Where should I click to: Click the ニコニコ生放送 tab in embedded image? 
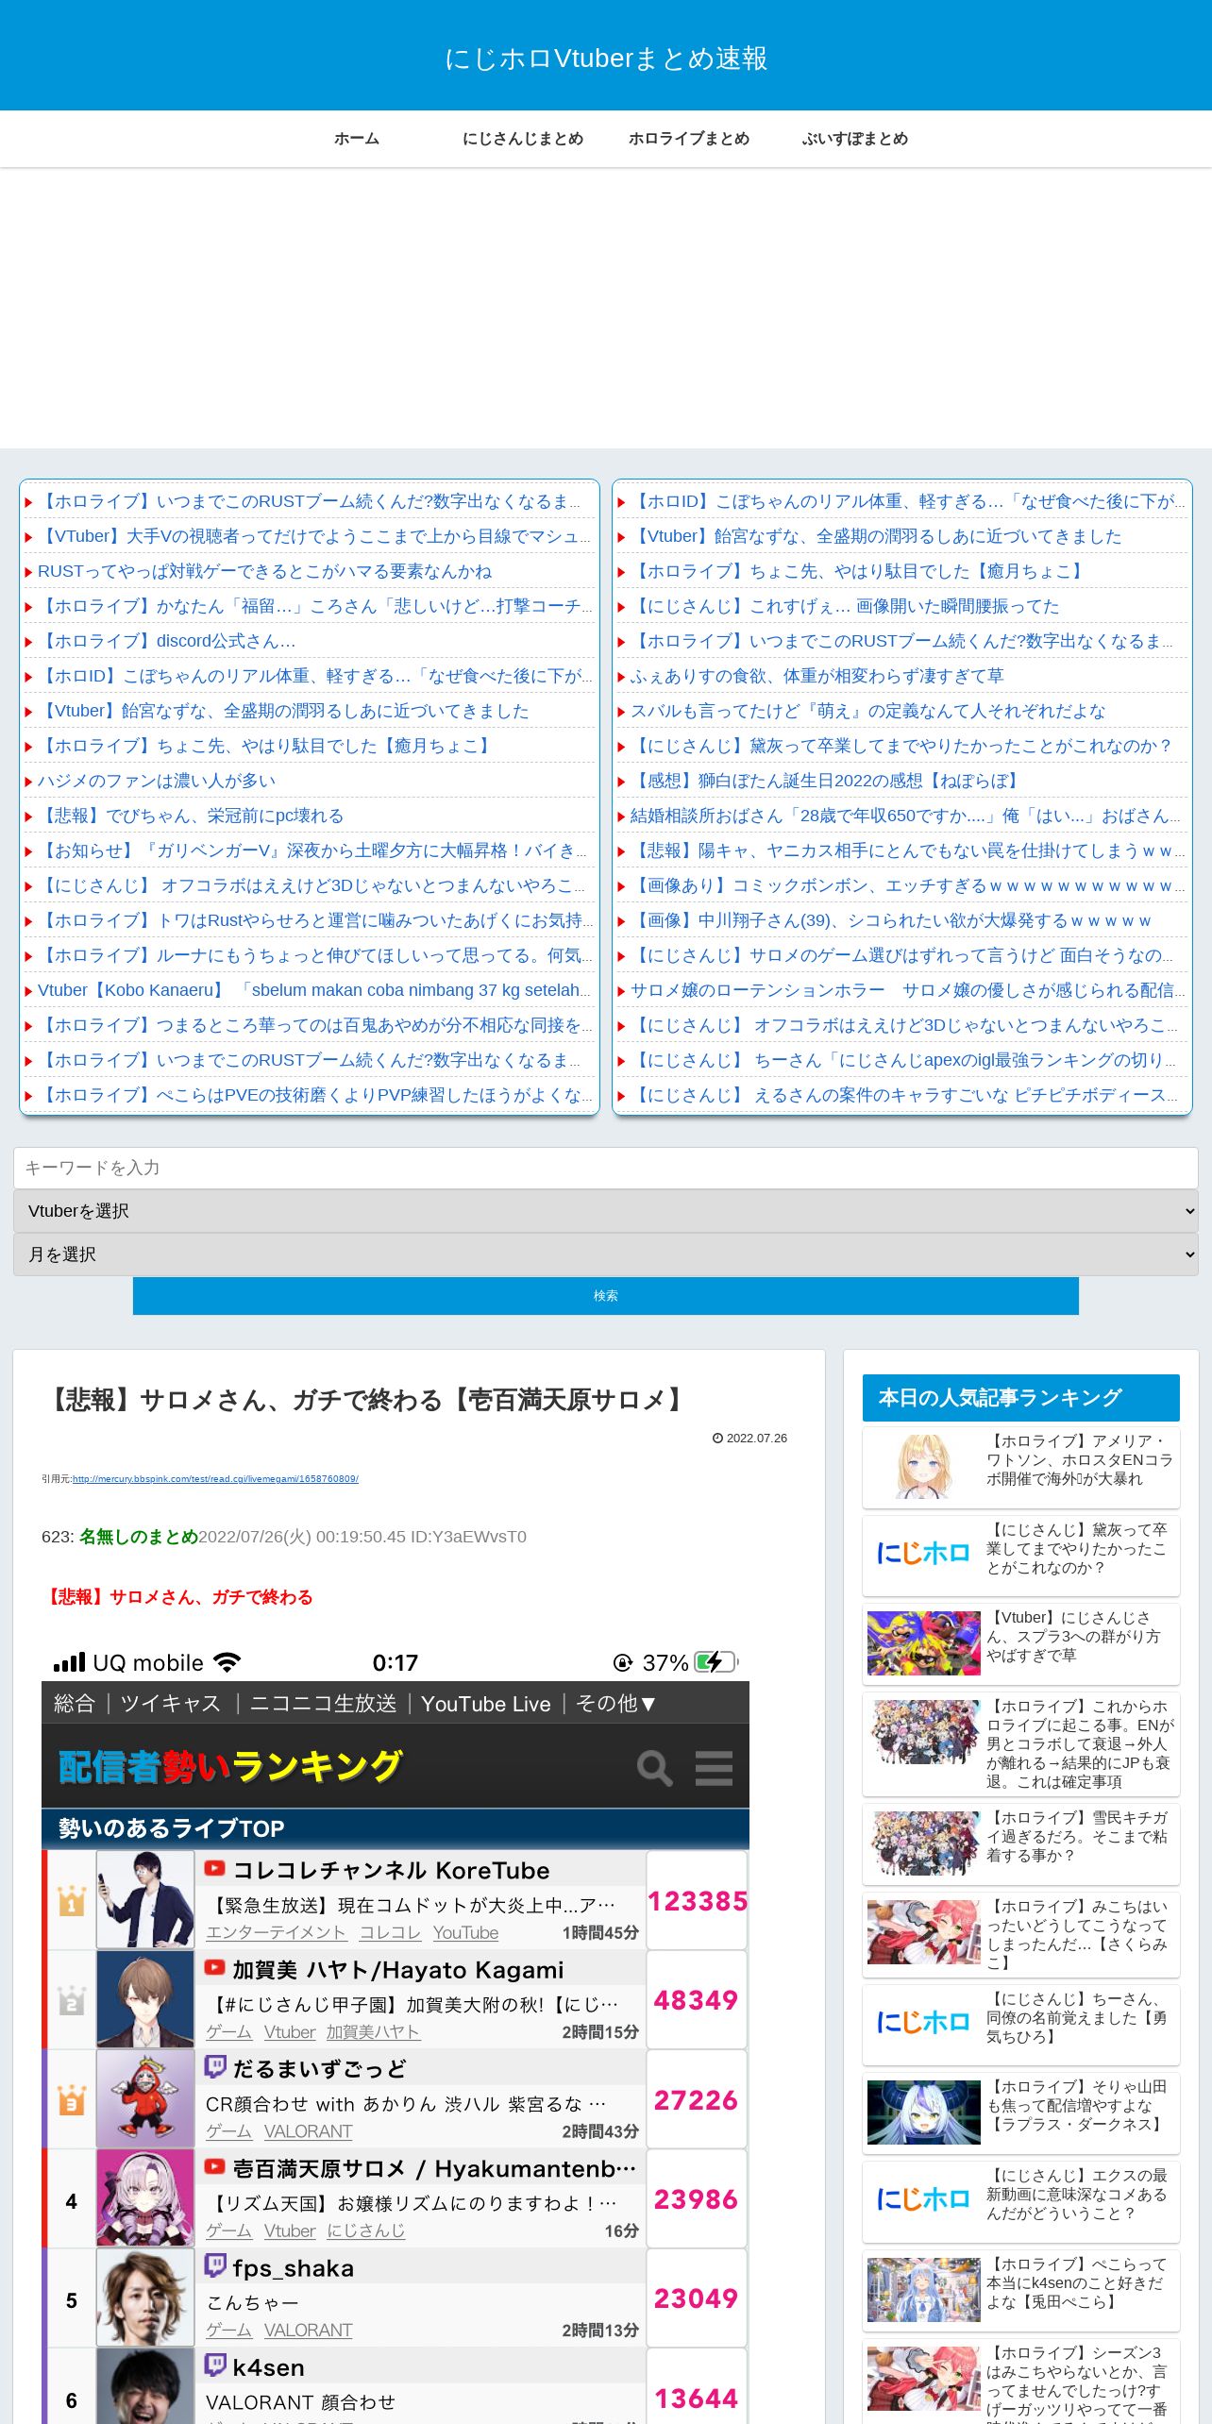323,1704
